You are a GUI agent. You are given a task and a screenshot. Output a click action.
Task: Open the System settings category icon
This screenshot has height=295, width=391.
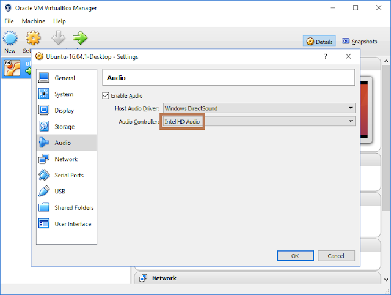44,94
